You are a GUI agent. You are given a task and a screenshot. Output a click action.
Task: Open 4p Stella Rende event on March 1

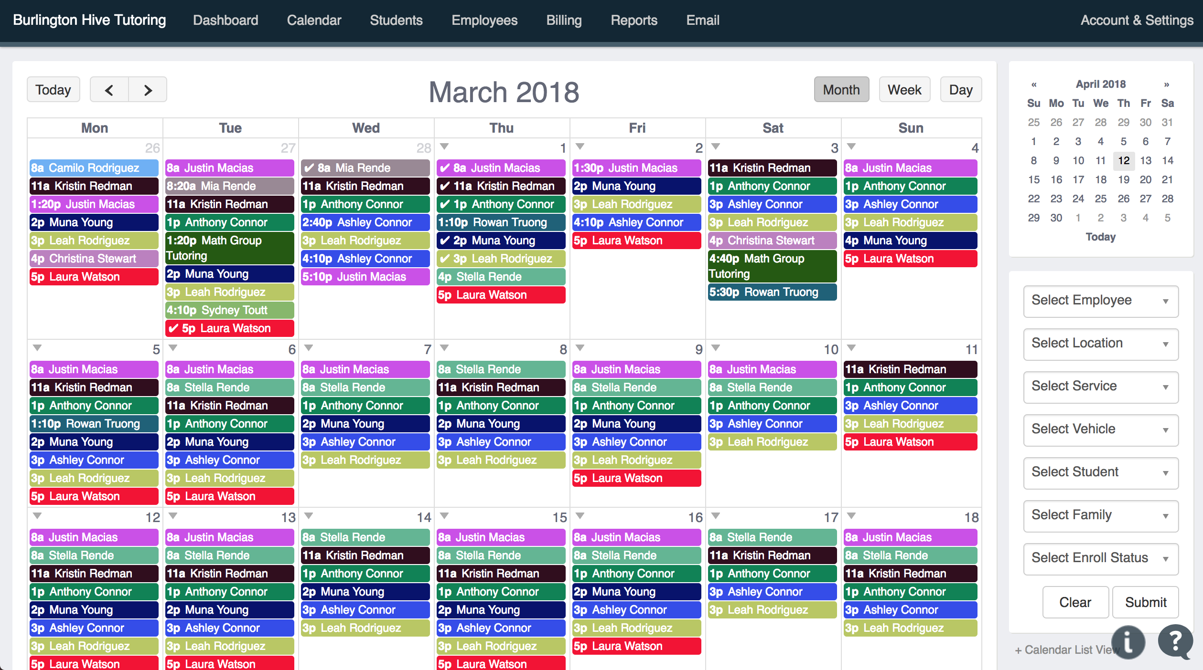tap(501, 277)
